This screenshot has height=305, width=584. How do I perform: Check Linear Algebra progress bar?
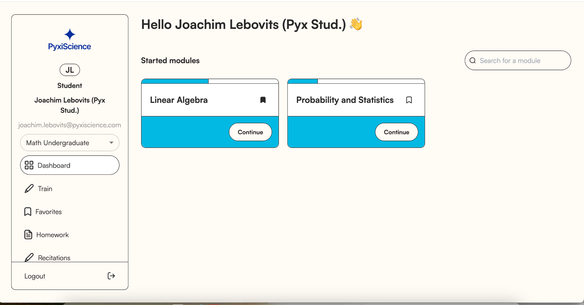click(175, 81)
